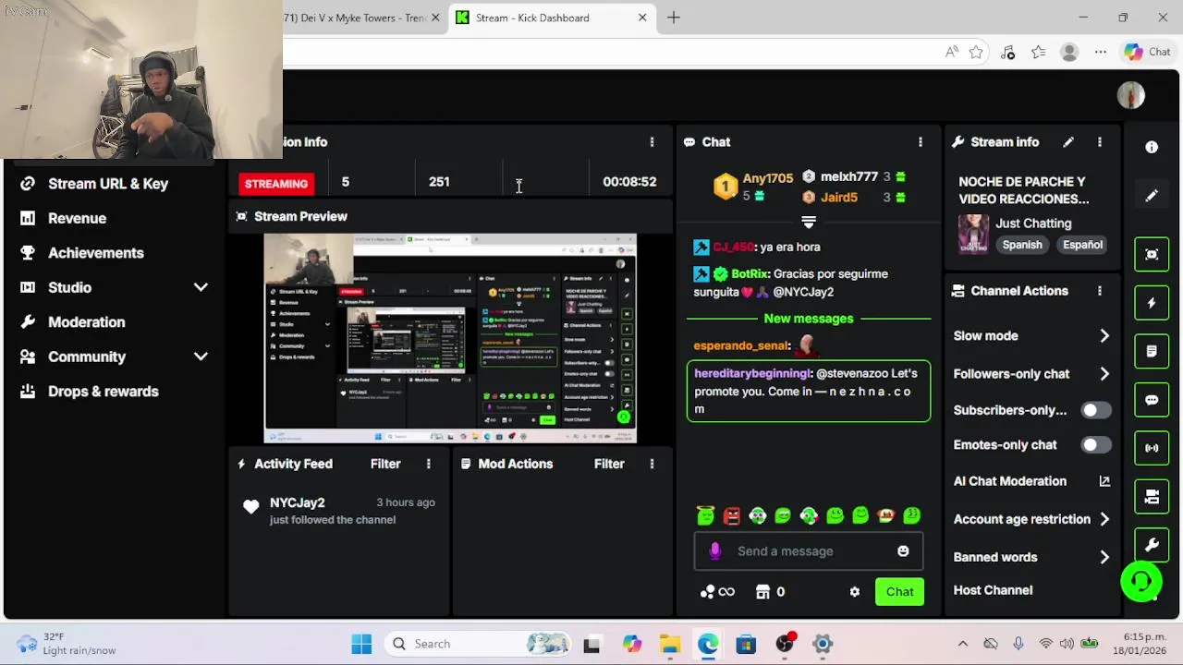The width and height of the screenshot is (1183, 665).
Task: Insert the halo angel emote
Action: click(x=705, y=515)
